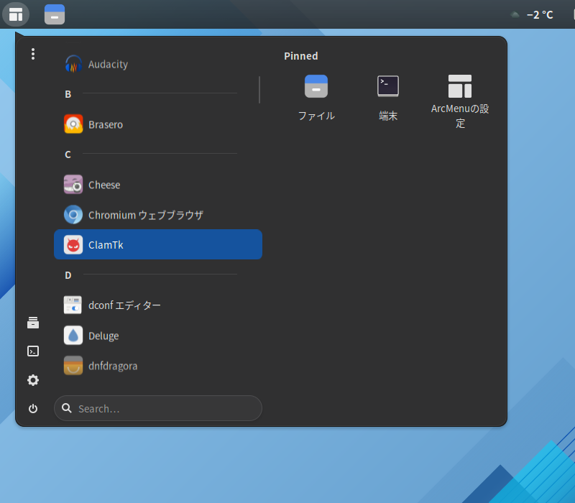Launch dconf エディター from the list
The image size is (575, 503).
pyautogui.click(x=158, y=305)
